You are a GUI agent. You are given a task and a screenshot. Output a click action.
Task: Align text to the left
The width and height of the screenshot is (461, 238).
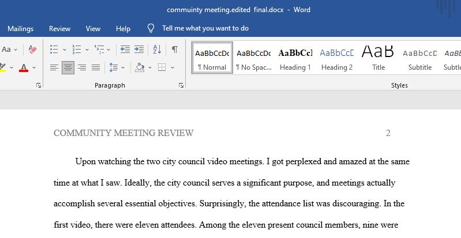click(x=54, y=67)
